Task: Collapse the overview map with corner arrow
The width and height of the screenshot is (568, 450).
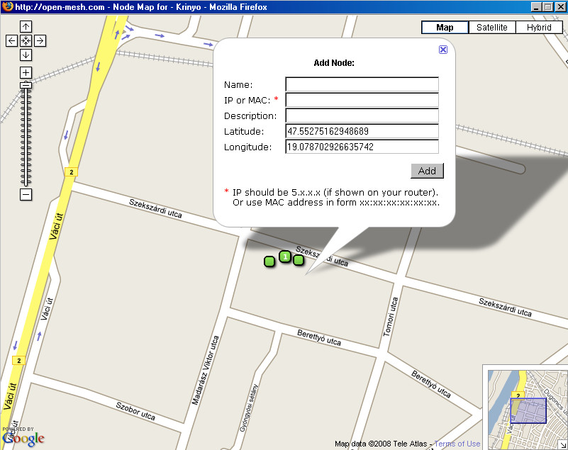Action: 562,444
